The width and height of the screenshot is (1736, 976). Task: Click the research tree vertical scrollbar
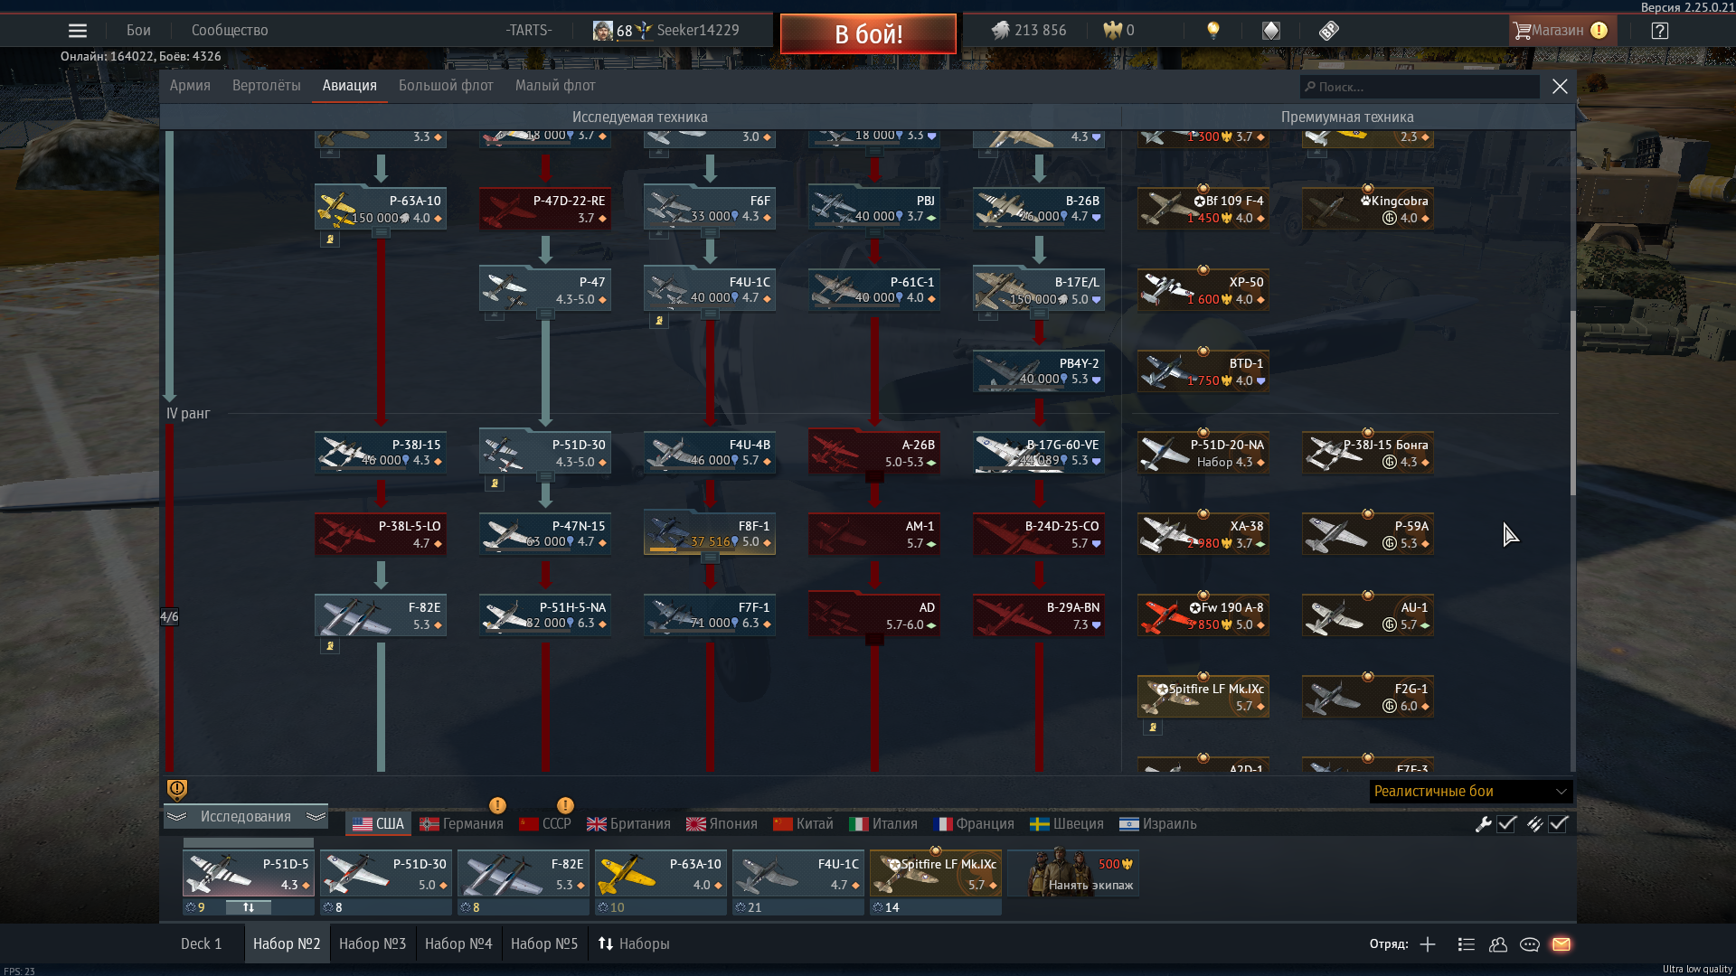(1572, 402)
